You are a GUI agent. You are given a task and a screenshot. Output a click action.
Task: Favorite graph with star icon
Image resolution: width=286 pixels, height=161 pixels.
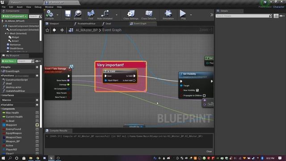(47, 30)
